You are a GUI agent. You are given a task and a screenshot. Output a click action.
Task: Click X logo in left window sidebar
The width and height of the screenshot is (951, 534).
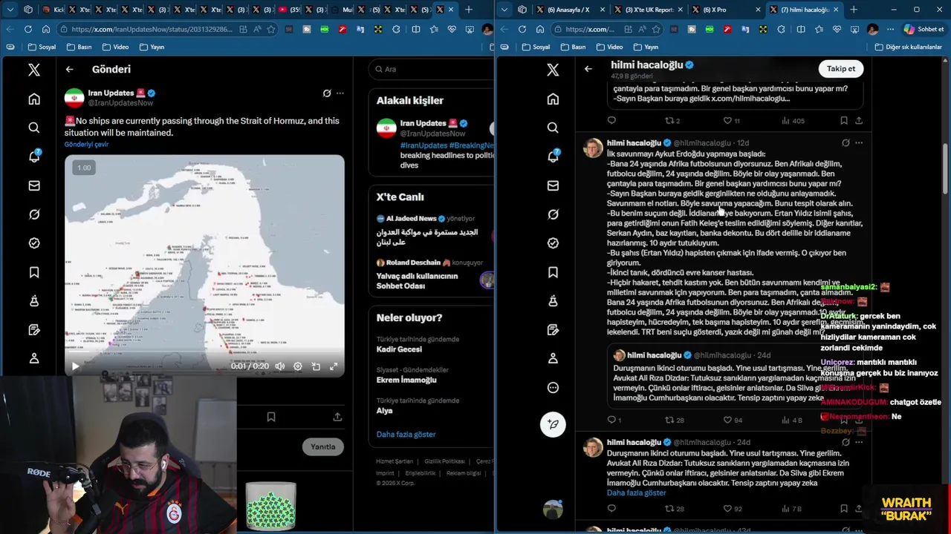pos(33,70)
